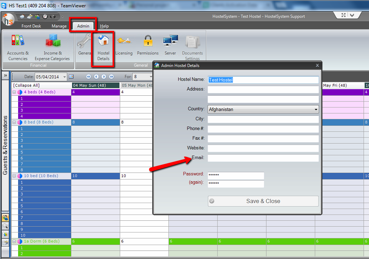This screenshot has height=259, width=369.
Task: Click the first quick-access toolbar icon
Action: coord(22,17)
